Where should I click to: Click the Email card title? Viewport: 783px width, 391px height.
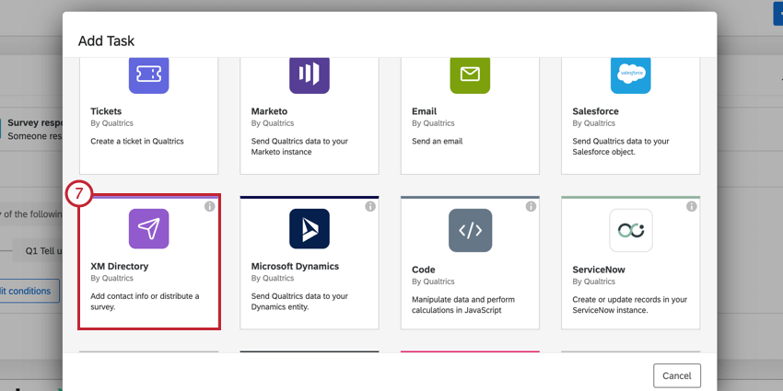pyautogui.click(x=424, y=111)
